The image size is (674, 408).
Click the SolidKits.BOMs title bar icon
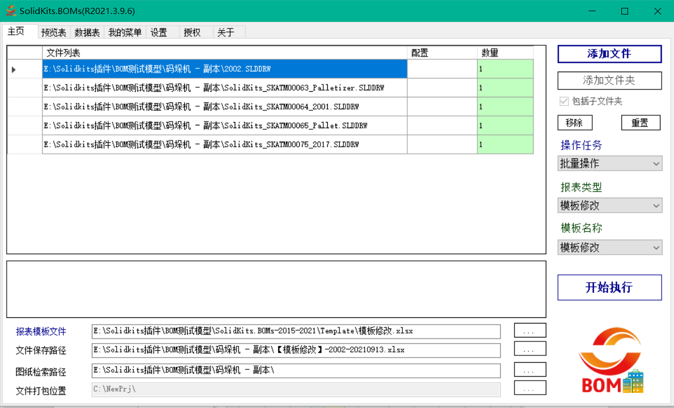(x=10, y=11)
